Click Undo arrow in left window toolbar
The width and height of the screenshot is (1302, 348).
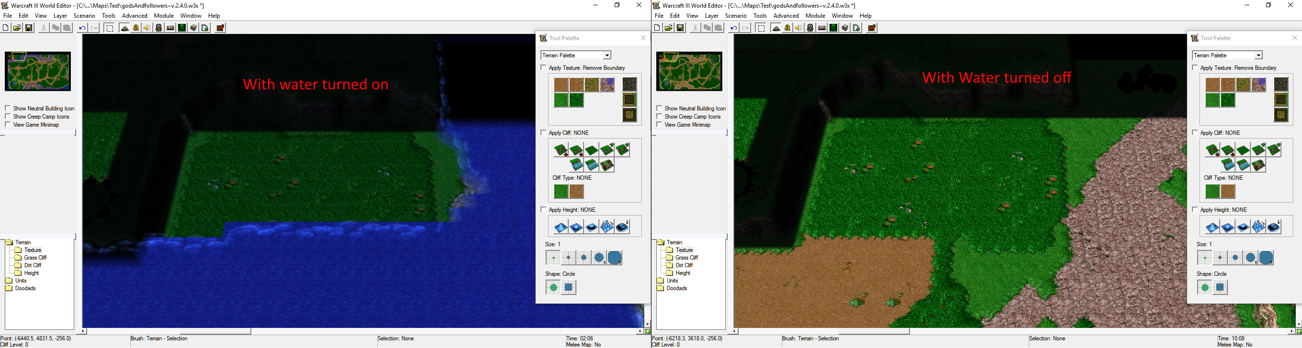[x=82, y=28]
